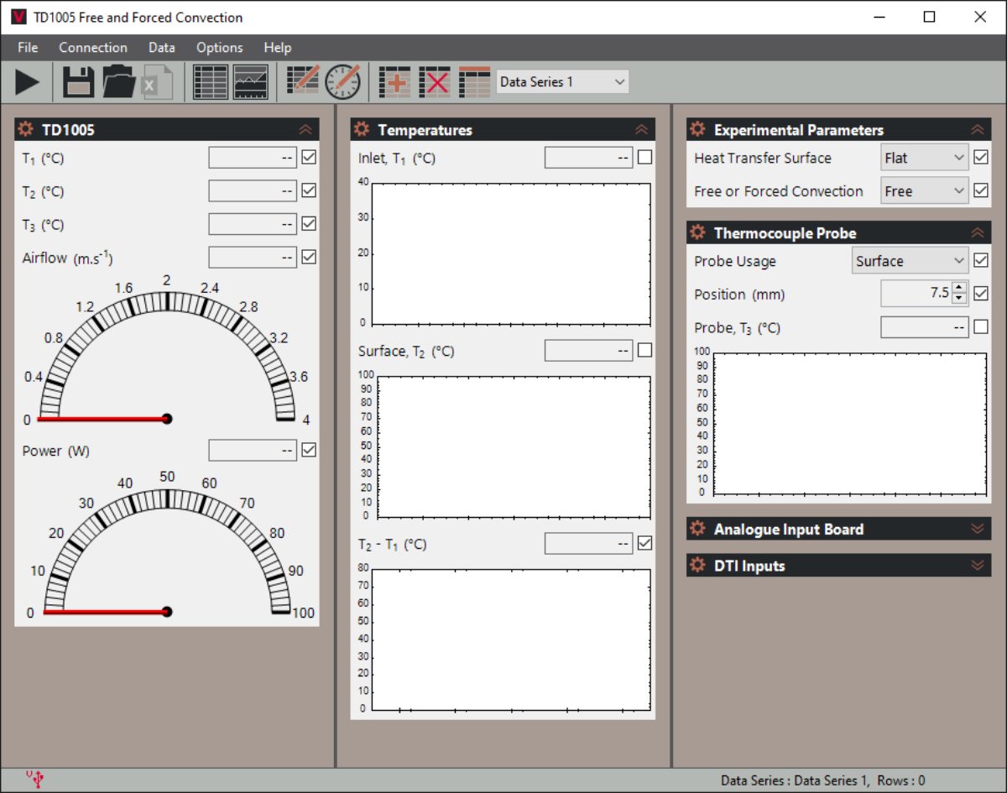Increase Position (mm) with the up stepper arrow
The image size is (1007, 793).
coord(960,288)
